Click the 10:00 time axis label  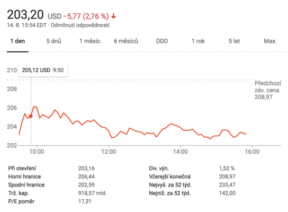[37, 152]
